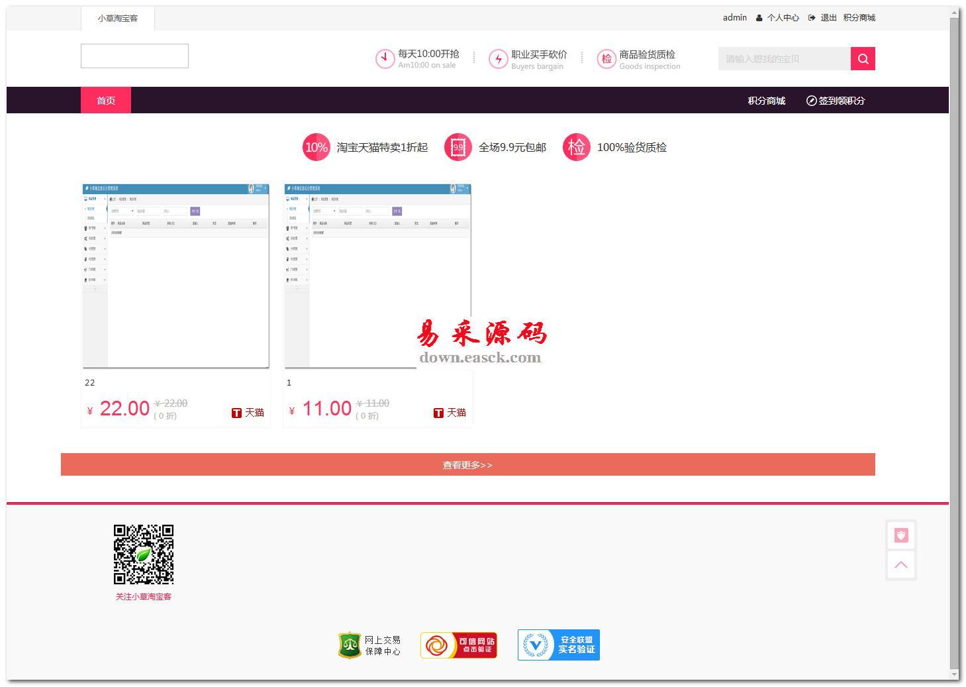Click the blue 安全联盟 实名验证 badge
This screenshot has width=966, height=687.
point(558,645)
